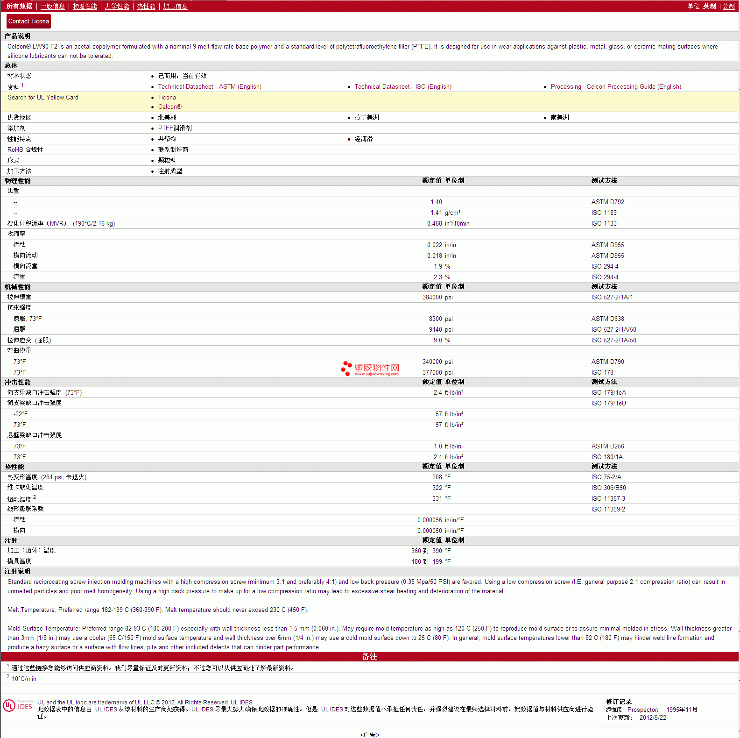This screenshot has width=740, height=738.
Task: Open Technical Datasheet - ISO (English) link
Action: pyautogui.click(x=403, y=86)
